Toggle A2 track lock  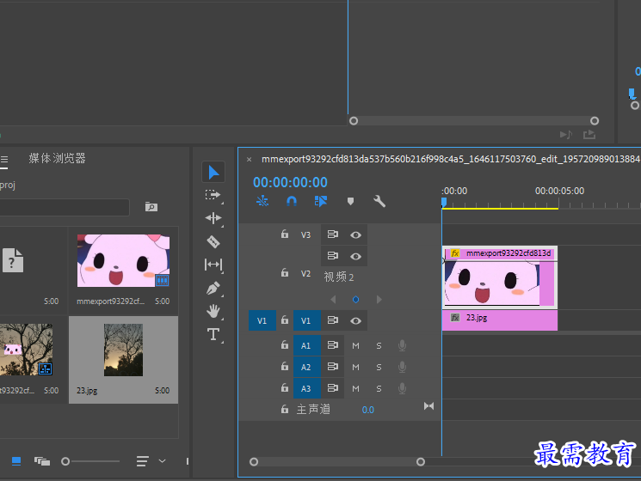285,367
